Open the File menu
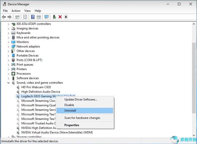Viewport: 197px width, 144px height. [5, 11]
